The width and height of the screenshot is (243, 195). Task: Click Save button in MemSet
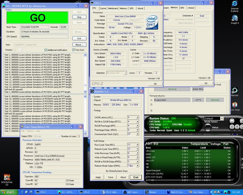click(x=111, y=177)
